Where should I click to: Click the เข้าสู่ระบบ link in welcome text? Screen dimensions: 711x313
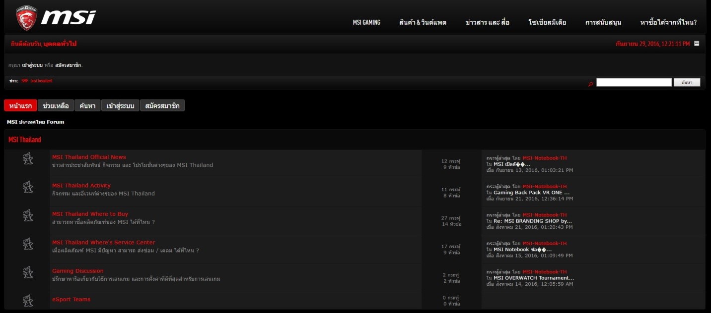coord(32,65)
